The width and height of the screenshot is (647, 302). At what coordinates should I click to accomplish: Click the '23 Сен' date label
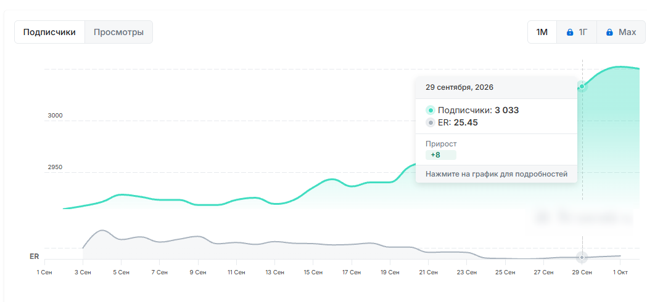pyautogui.click(x=466, y=272)
